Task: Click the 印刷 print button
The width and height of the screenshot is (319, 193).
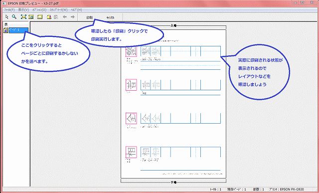Action: pyautogui.click(x=90, y=17)
